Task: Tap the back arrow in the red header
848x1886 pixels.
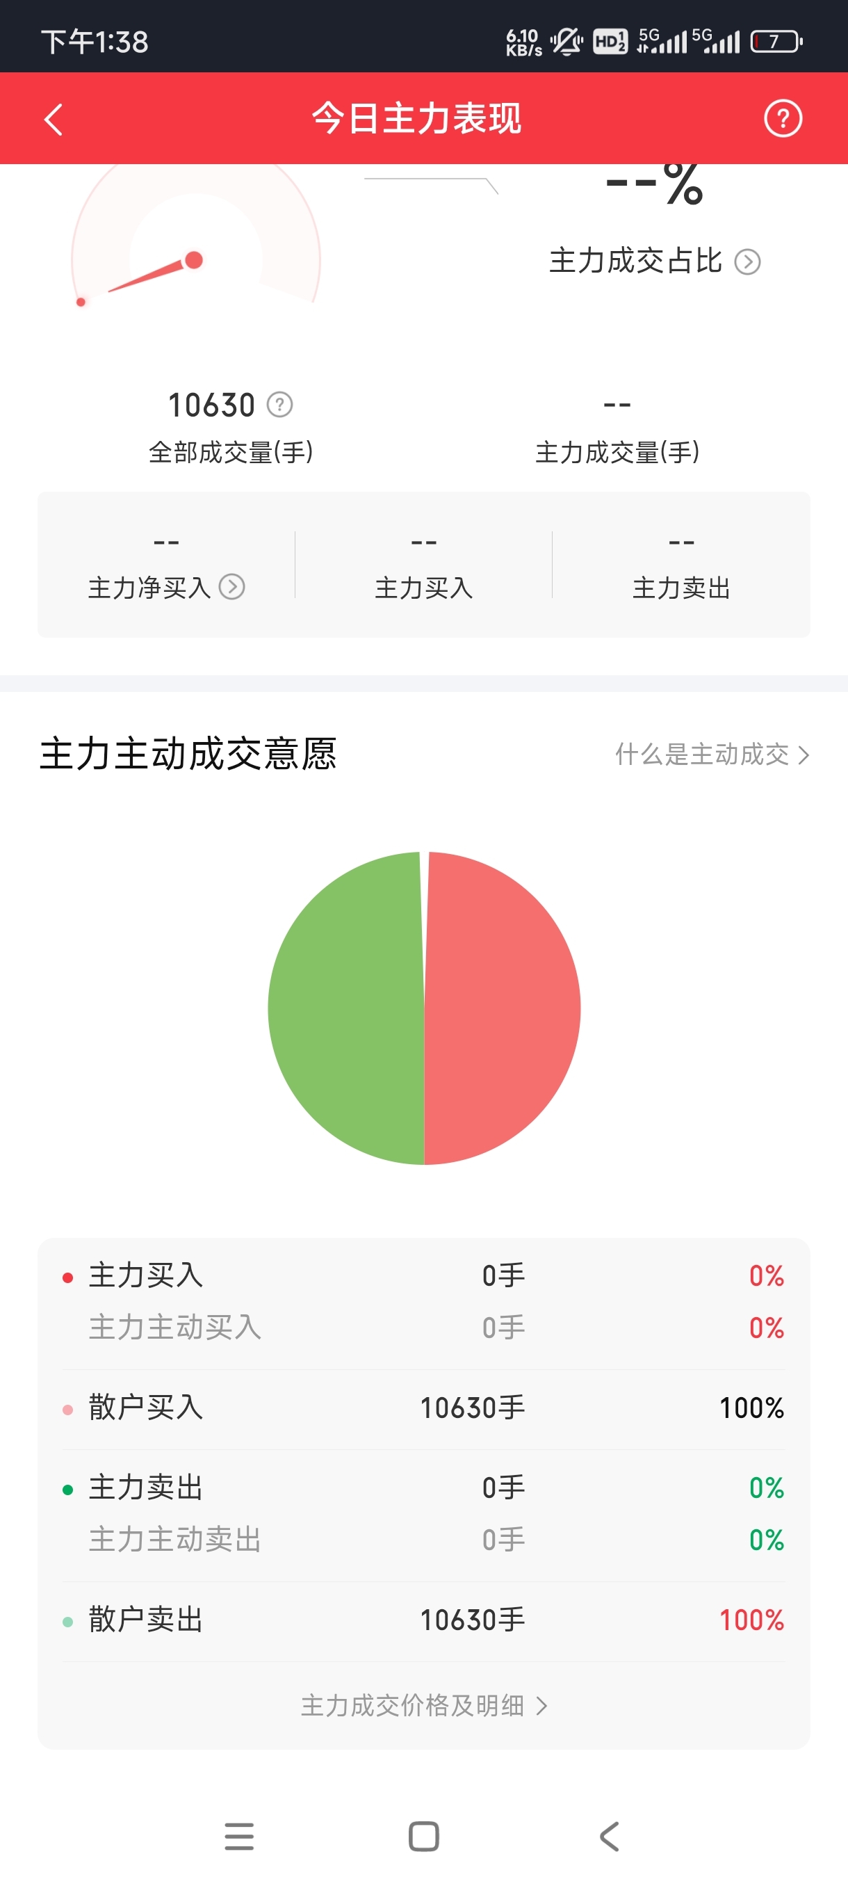Action: [x=54, y=120]
